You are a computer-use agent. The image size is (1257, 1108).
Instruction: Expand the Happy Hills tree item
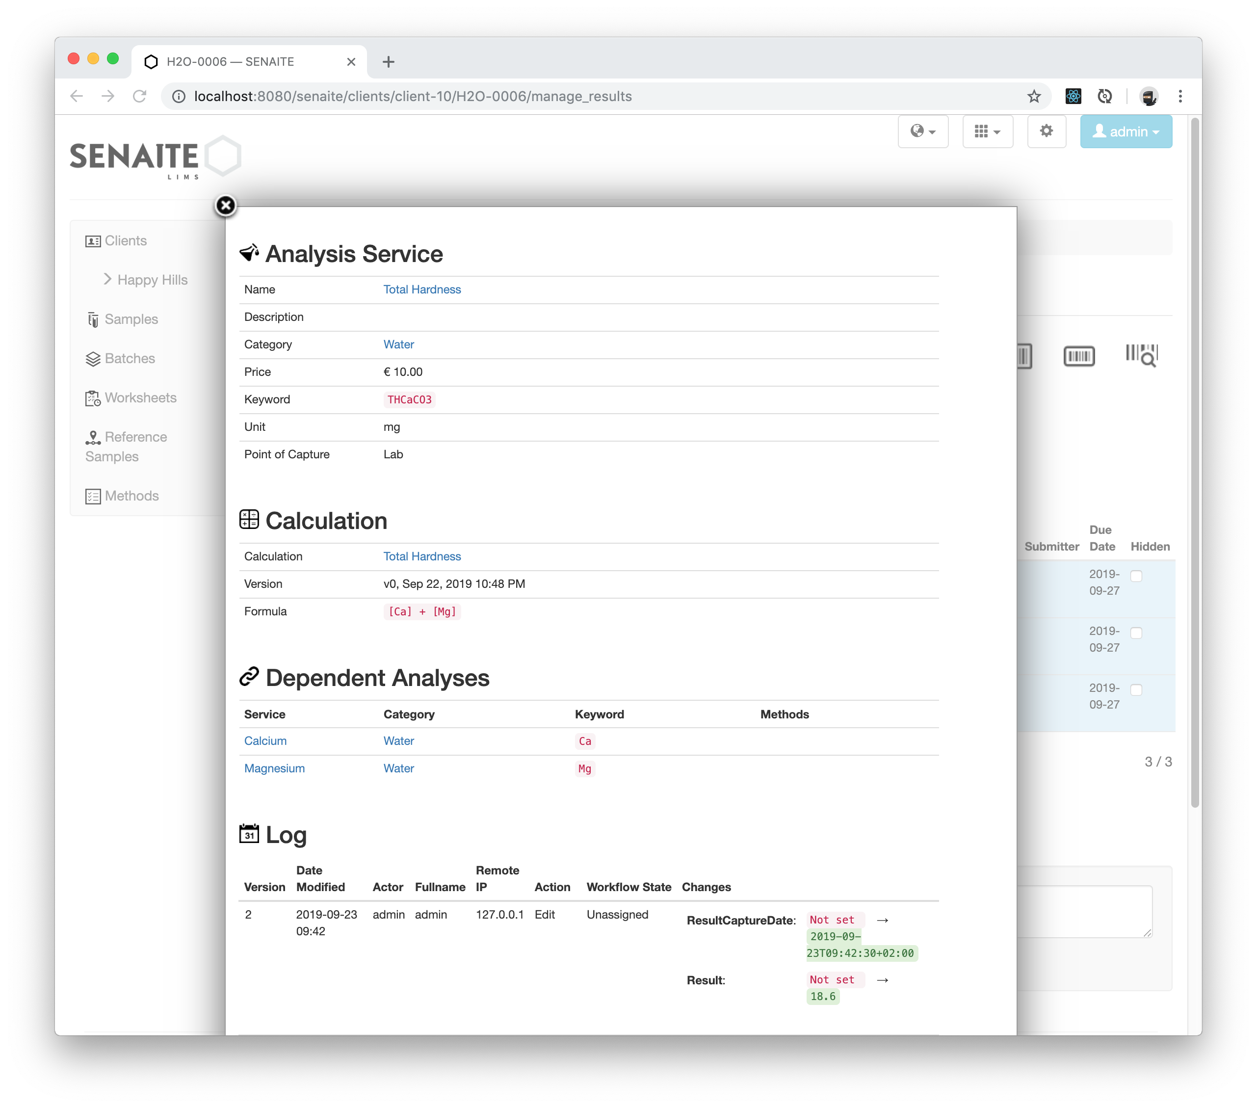[145, 280]
